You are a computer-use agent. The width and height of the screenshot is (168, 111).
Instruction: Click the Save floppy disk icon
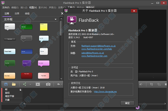click(x=6, y=84)
